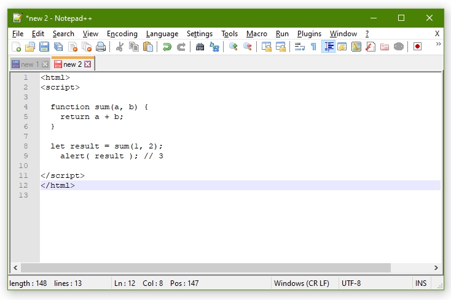
Task: Click line number 4 in margin
Action: click(26, 107)
